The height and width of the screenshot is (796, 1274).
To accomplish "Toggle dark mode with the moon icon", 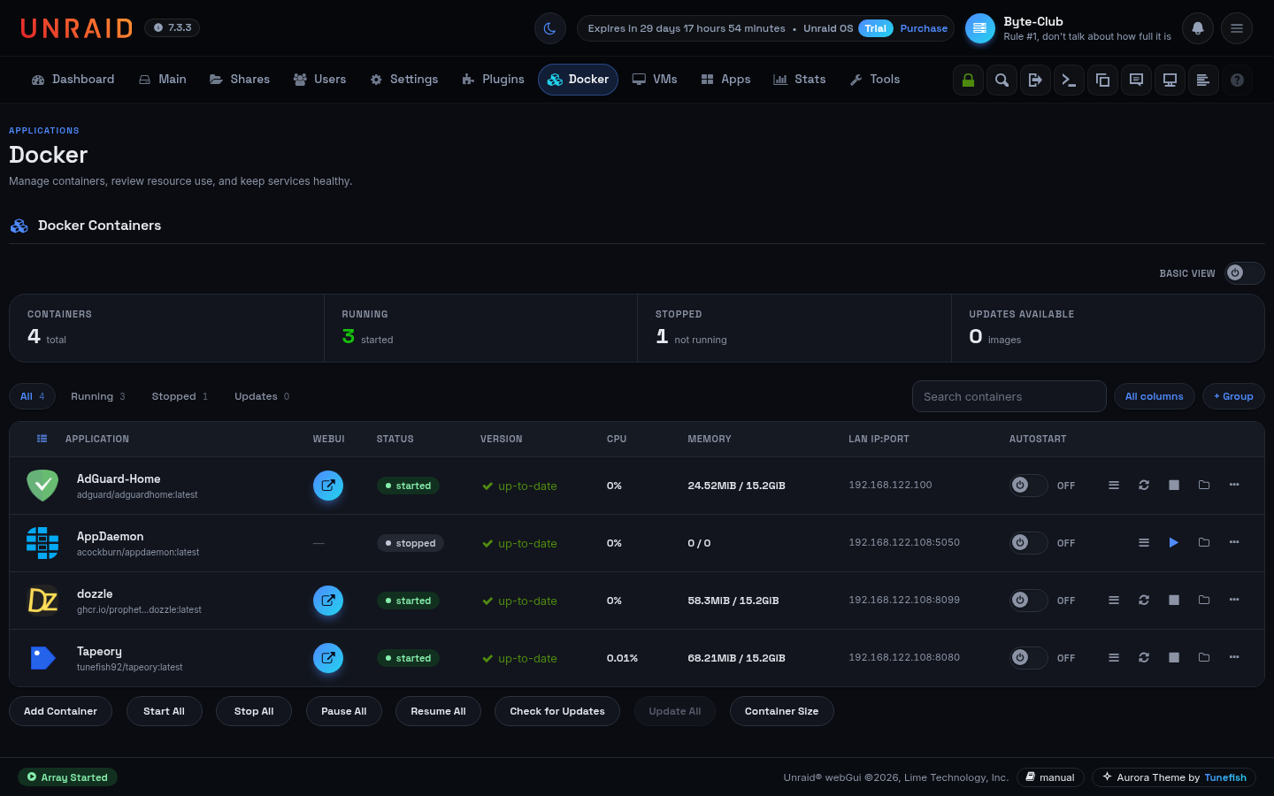I will tap(550, 28).
